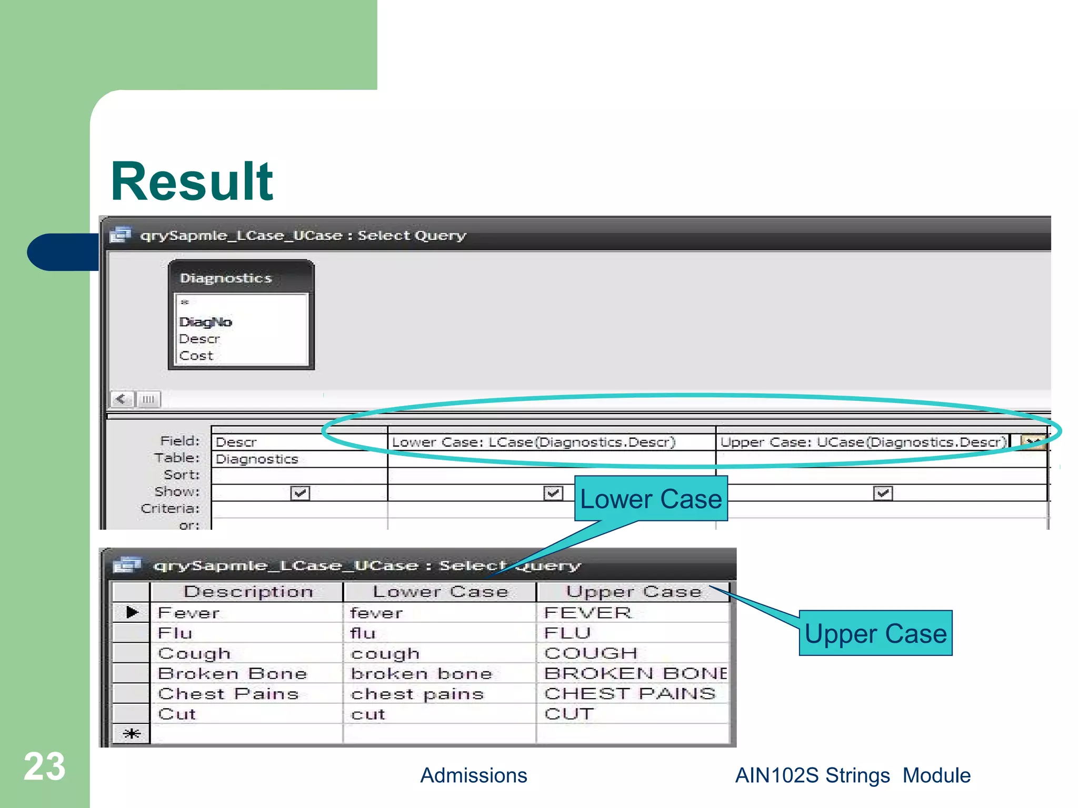Toggle Show checkbox for Upper Case column
The height and width of the screenshot is (808, 1078).
click(x=883, y=493)
